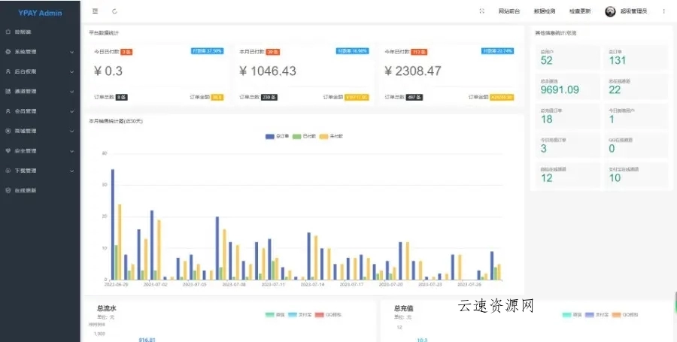Viewport: 677px width, 342px height.
Task: Click the home icon beside 控制台
Action: (x=8, y=32)
